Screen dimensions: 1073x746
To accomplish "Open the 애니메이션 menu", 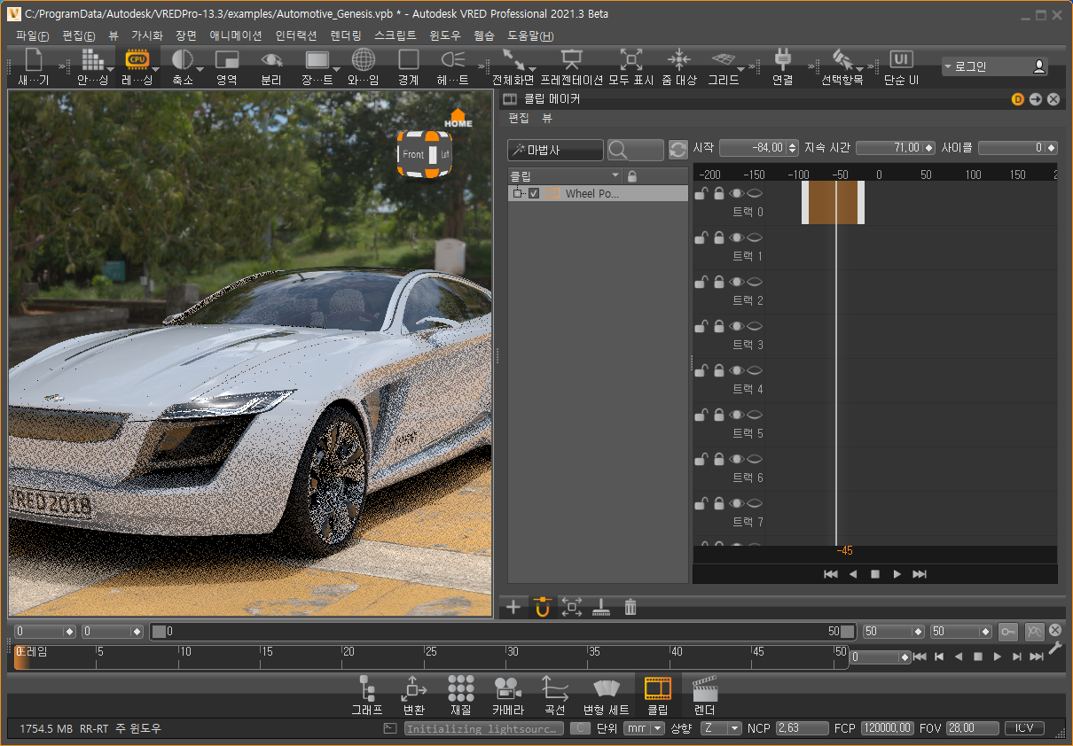I will pos(235,35).
